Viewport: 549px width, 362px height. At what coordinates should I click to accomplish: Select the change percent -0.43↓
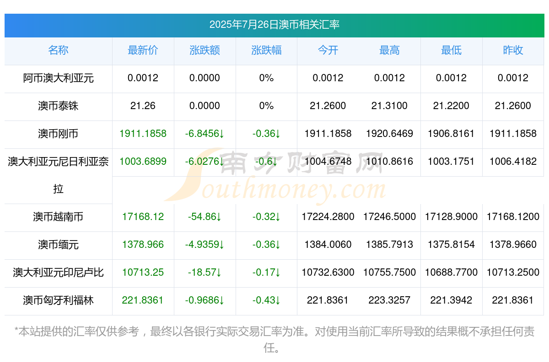click(266, 300)
